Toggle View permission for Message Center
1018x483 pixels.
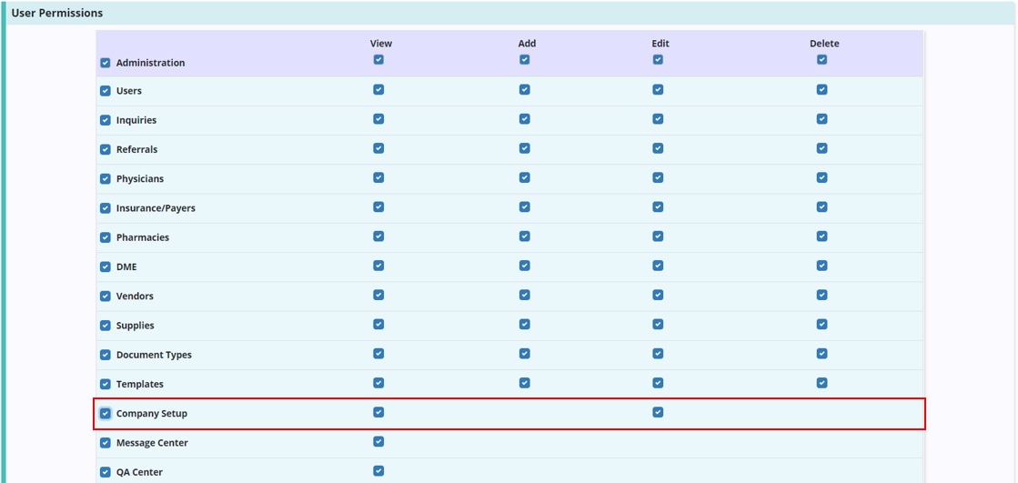coord(378,442)
